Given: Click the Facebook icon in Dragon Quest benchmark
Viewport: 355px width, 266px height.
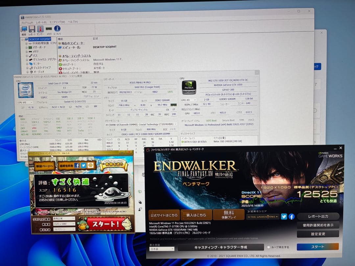Looking at the screenshot, I should point(77,166).
